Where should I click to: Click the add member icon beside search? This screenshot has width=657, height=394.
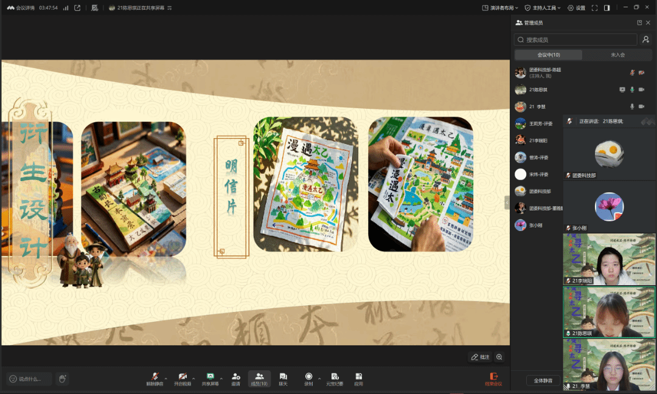[646, 40]
